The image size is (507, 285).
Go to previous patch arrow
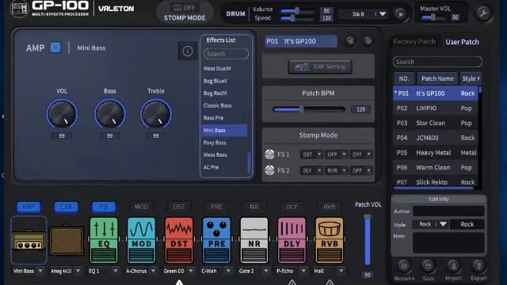[x=350, y=41]
